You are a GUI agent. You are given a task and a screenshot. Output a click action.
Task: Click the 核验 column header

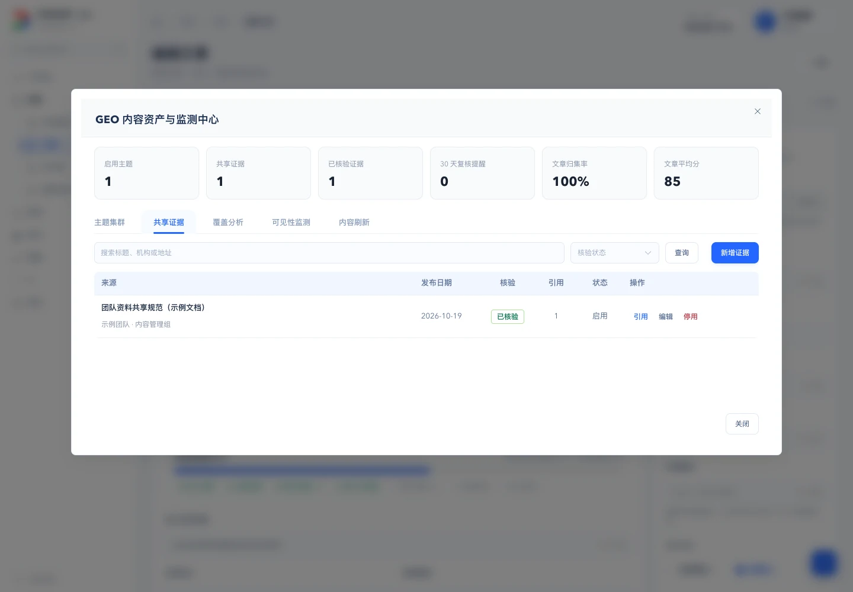pyautogui.click(x=508, y=283)
